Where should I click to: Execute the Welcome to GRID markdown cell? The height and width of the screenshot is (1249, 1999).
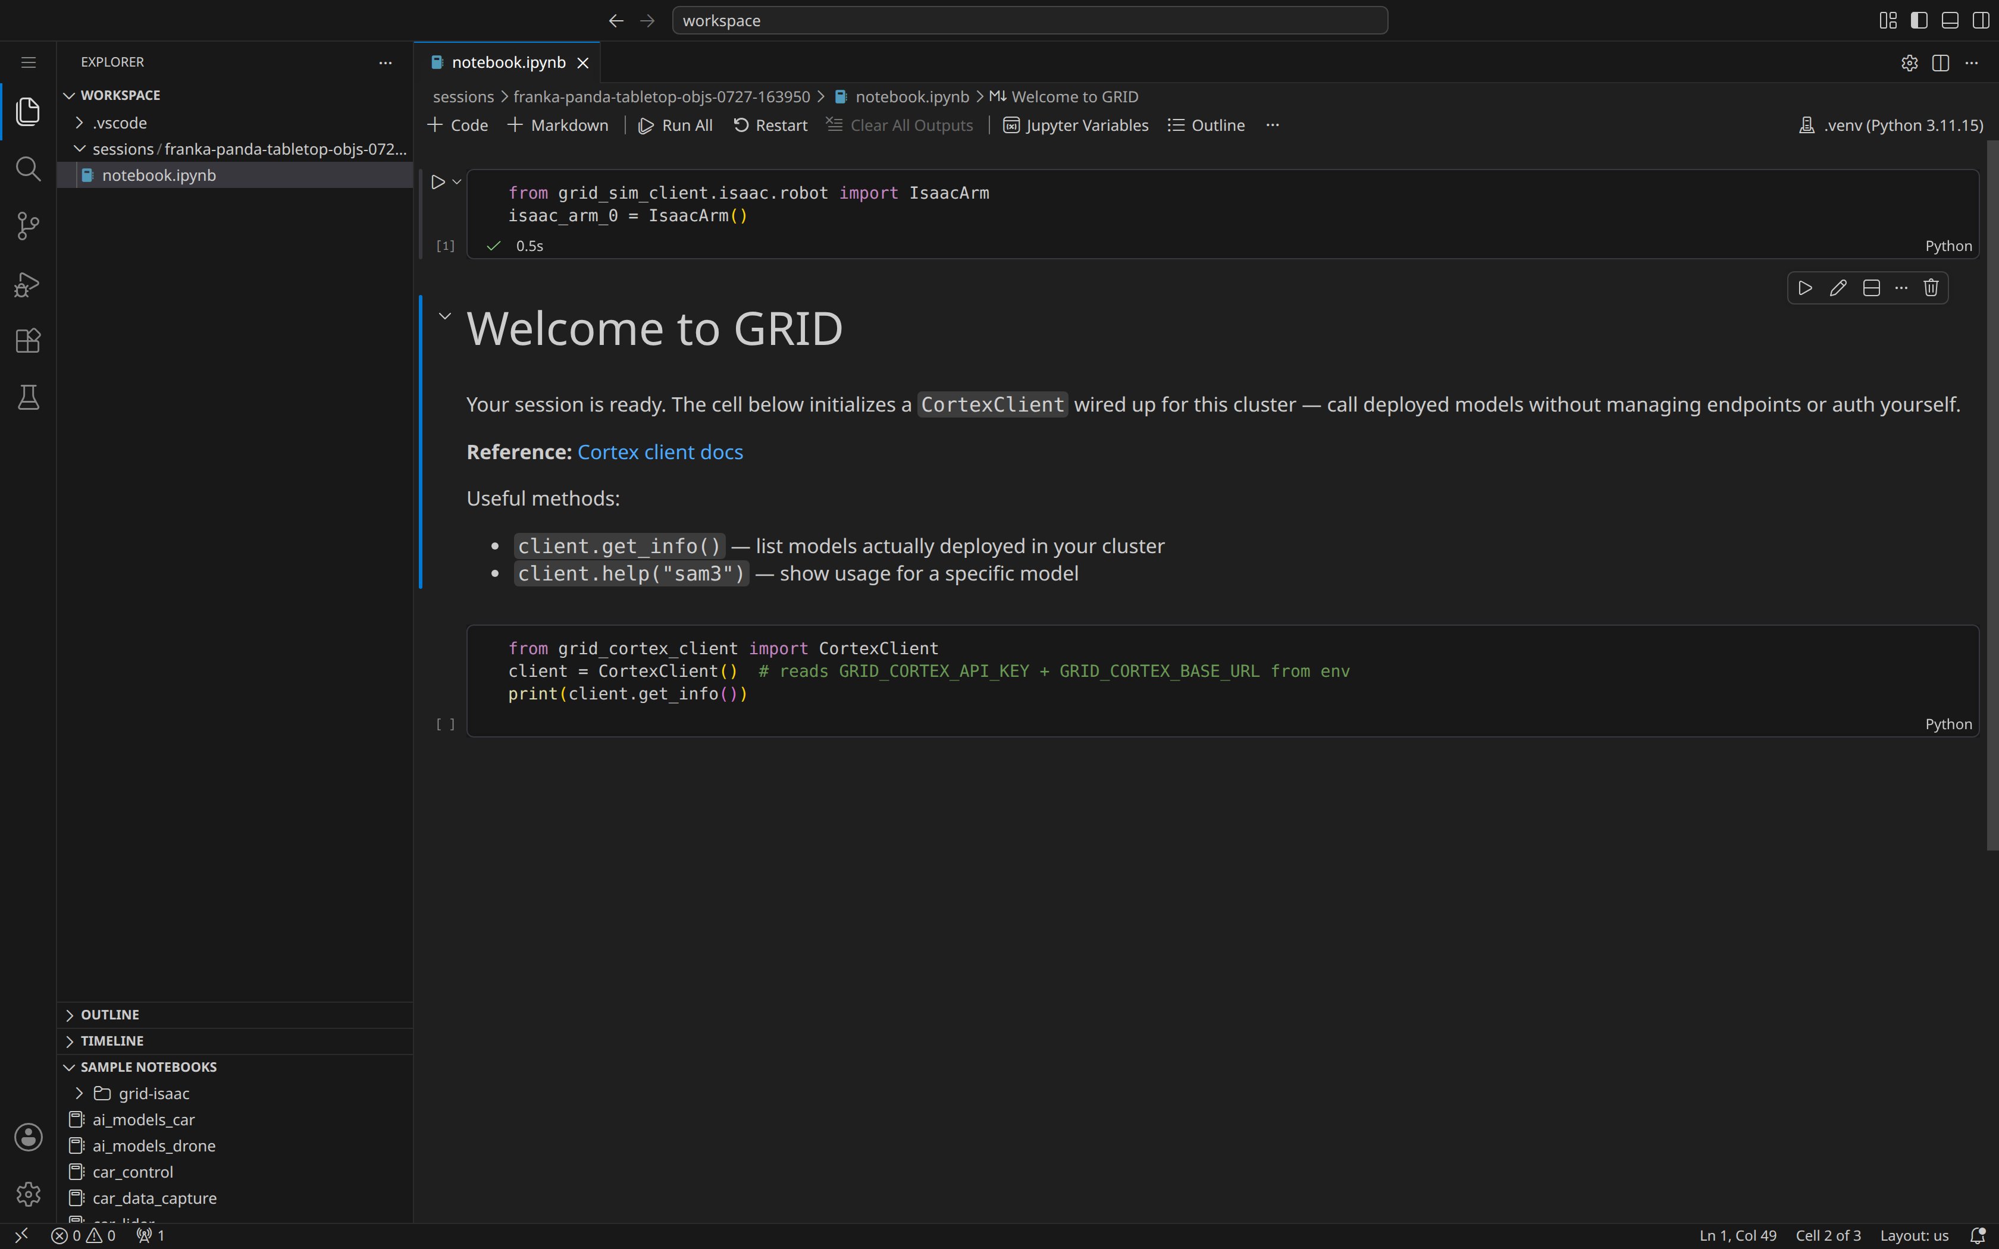(x=1806, y=287)
